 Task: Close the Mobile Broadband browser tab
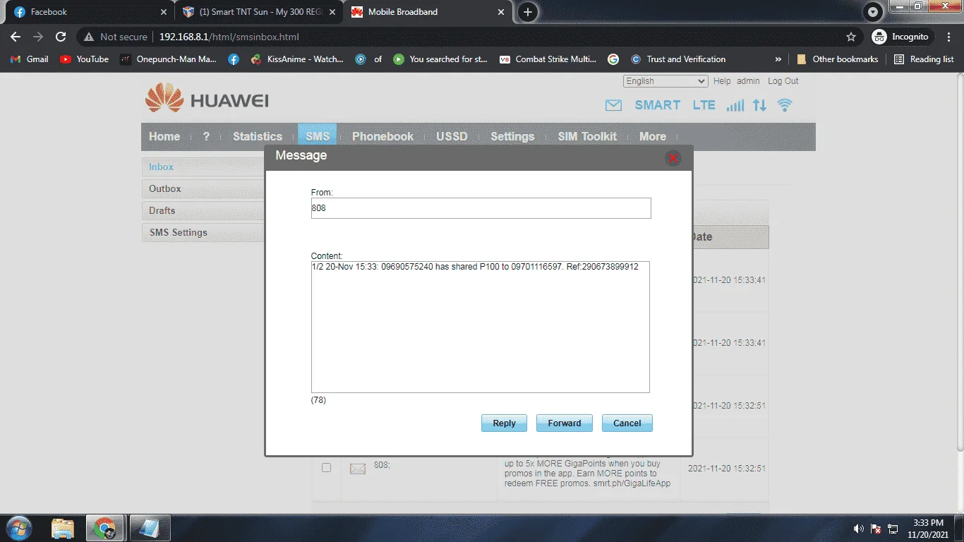501,12
